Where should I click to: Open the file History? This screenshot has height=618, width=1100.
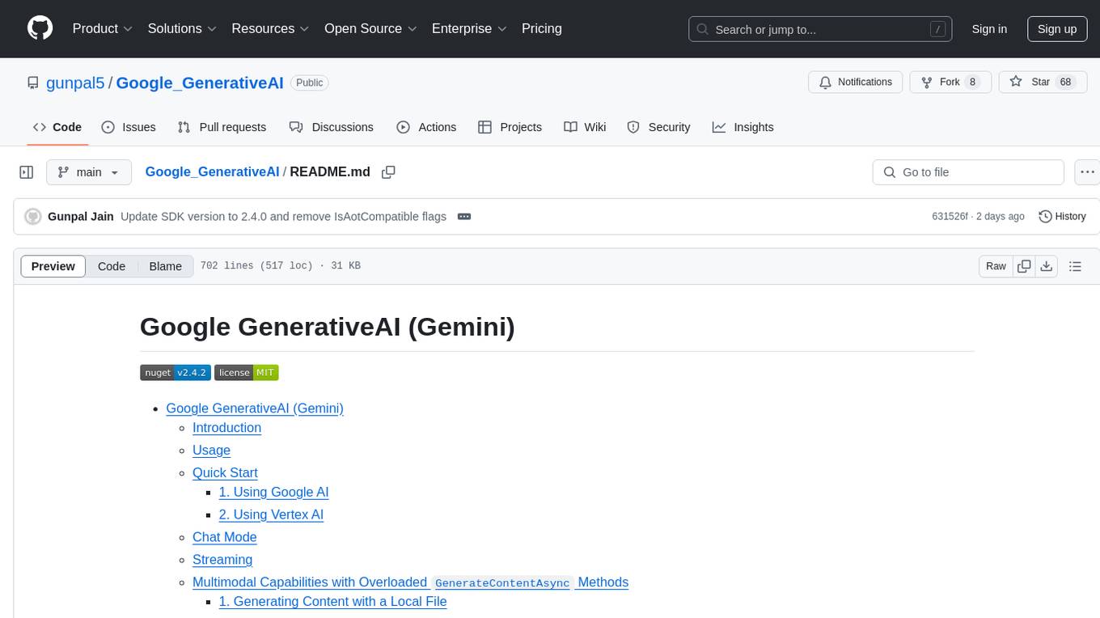pos(1062,216)
